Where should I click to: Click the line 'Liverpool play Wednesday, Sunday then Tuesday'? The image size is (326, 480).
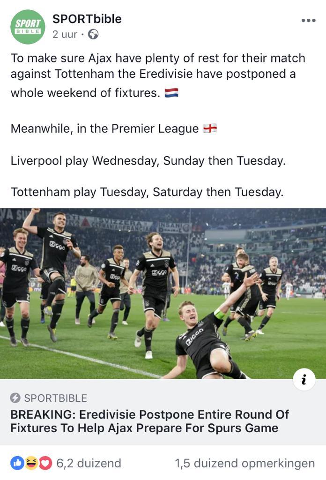[148, 161]
